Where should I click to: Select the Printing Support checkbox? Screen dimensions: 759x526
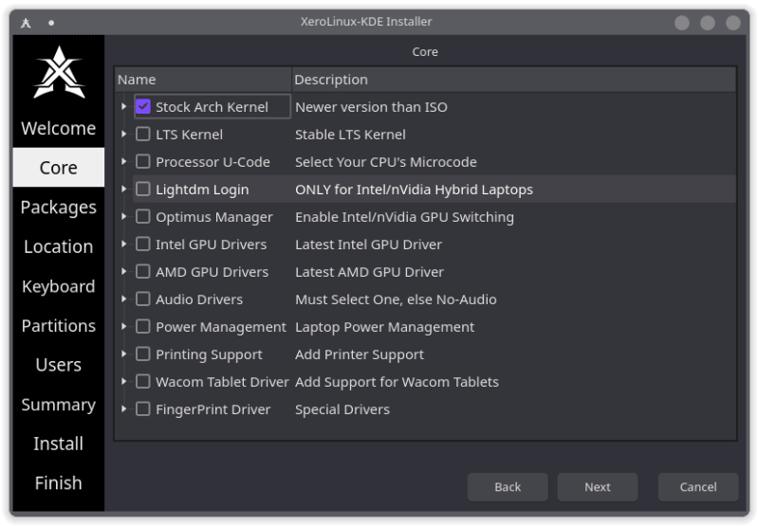coord(143,354)
